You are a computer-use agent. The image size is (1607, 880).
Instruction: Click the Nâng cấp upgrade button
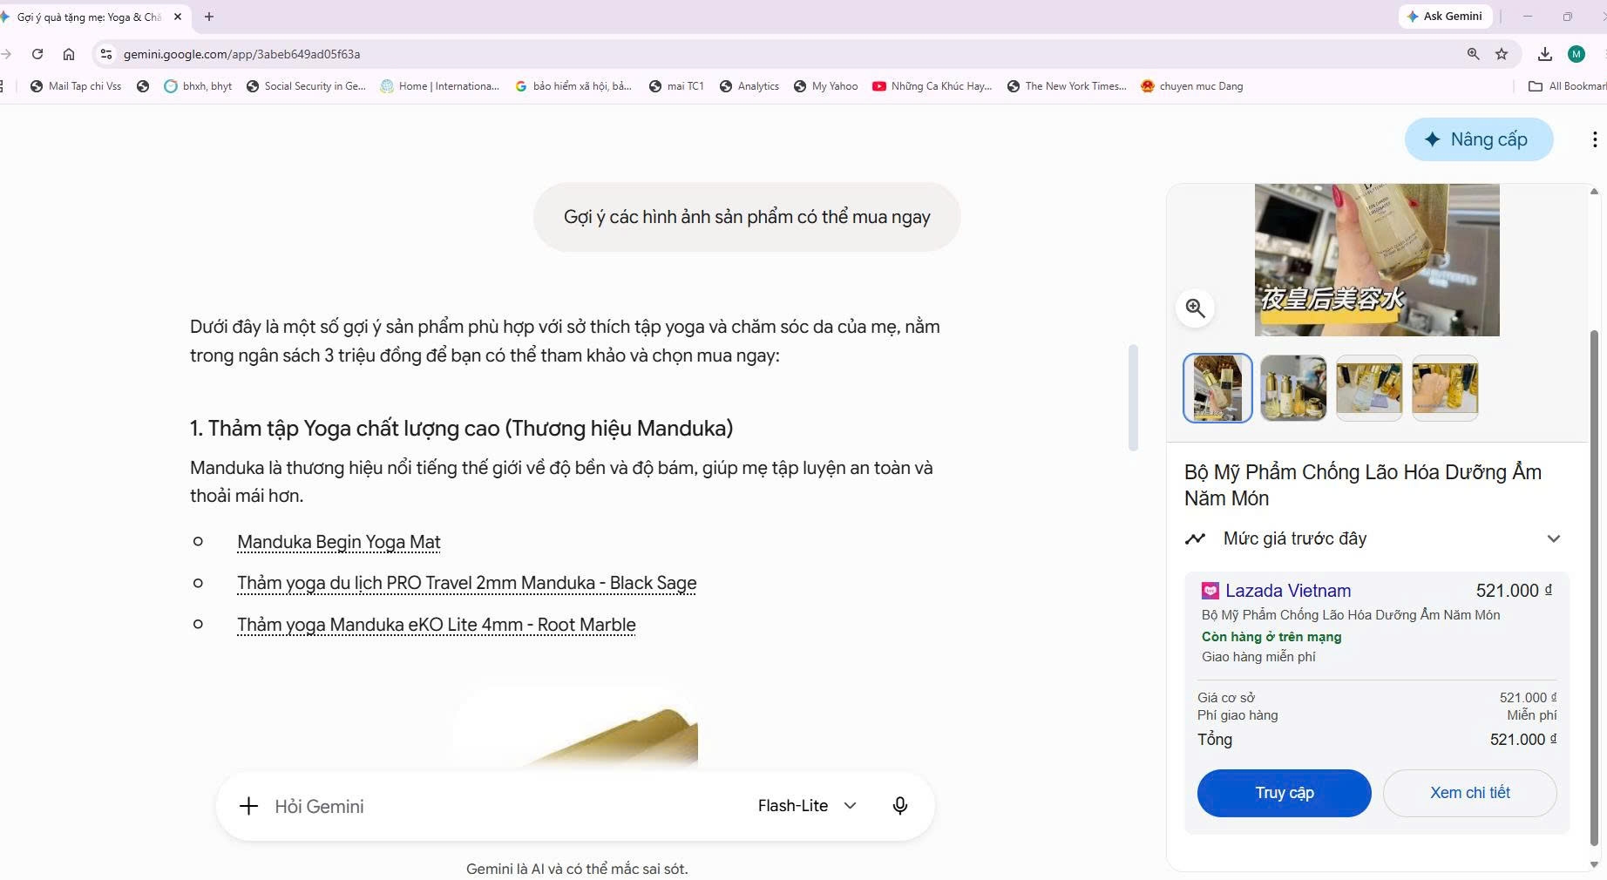tap(1478, 139)
